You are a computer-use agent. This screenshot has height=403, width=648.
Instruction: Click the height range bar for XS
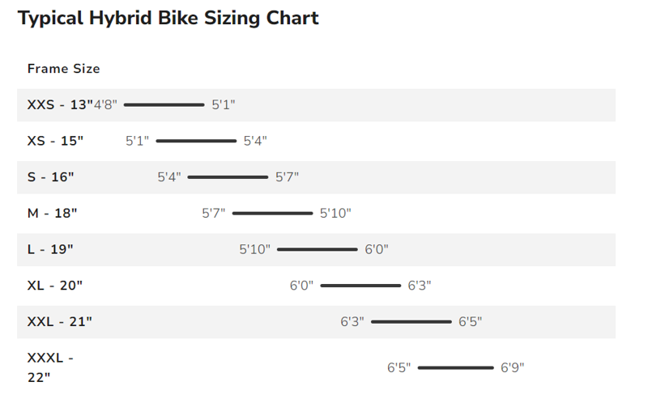click(x=196, y=141)
